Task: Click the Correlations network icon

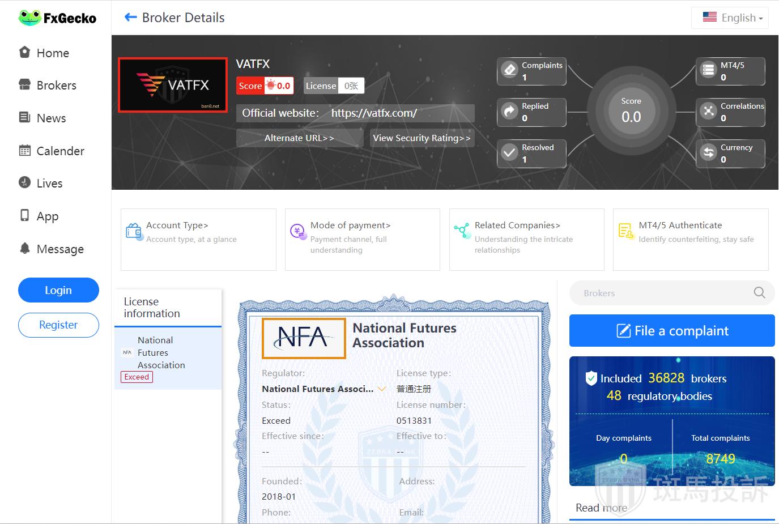Action: click(x=709, y=111)
